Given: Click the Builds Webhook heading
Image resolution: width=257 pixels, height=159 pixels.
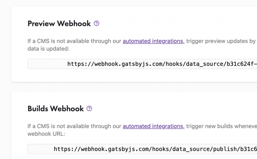Looking at the screenshot, I should [56, 109].
